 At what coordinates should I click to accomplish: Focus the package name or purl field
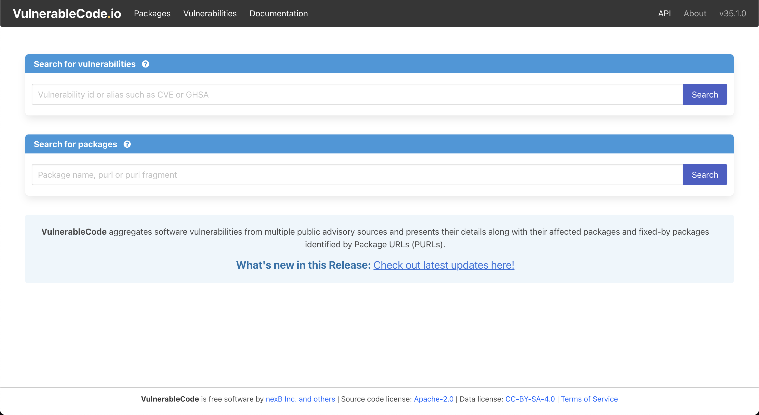click(x=357, y=175)
